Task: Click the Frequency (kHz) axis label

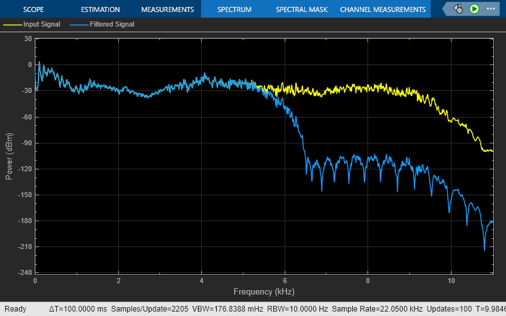Action: [264, 292]
